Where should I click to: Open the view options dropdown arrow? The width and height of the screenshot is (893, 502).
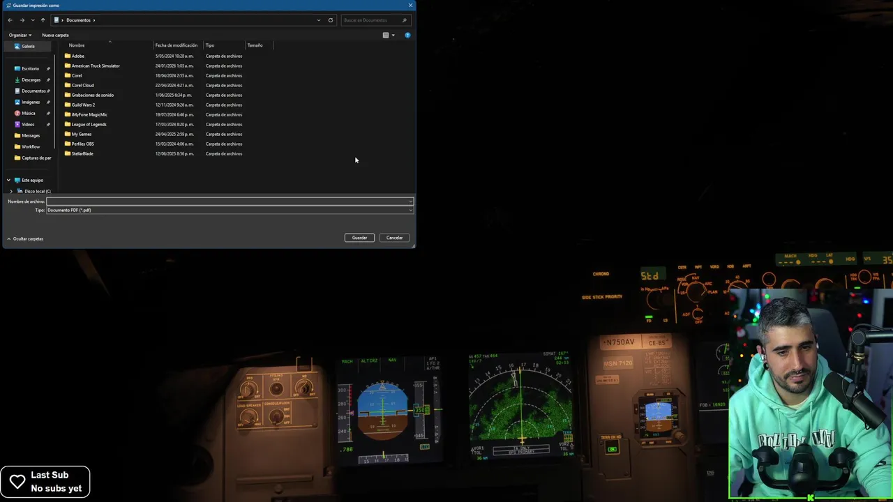click(393, 35)
